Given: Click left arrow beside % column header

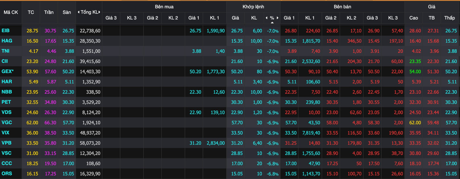Looking at the screenshot, I should 266,18.
